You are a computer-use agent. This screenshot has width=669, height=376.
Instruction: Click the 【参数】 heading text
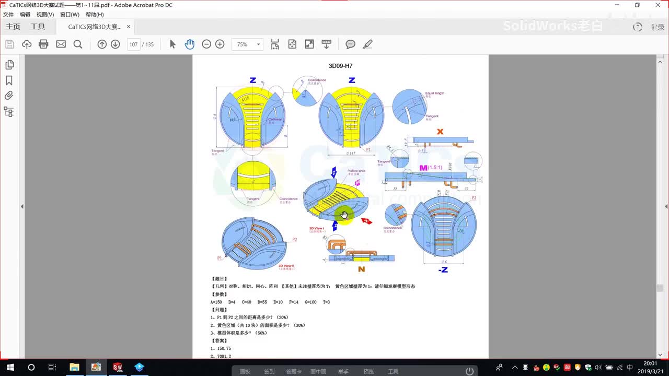pyautogui.click(x=219, y=294)
